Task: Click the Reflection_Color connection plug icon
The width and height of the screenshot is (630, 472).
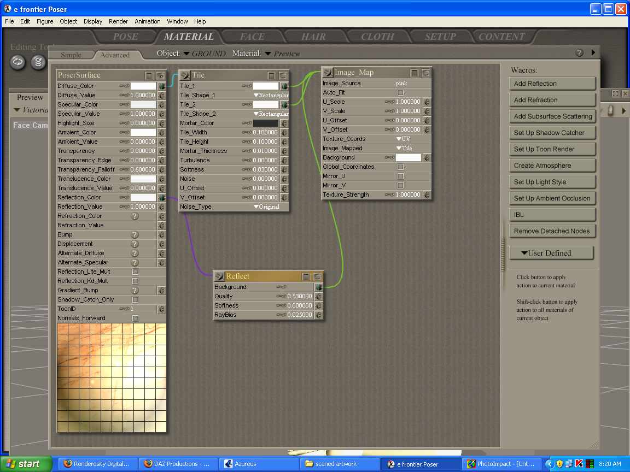Action: pyautogui.click(x=162, y=198)
